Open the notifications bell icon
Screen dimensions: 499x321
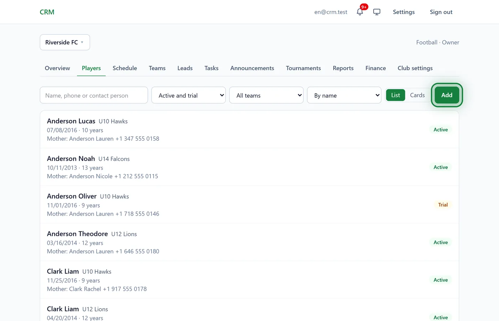(x=360, y=12)
